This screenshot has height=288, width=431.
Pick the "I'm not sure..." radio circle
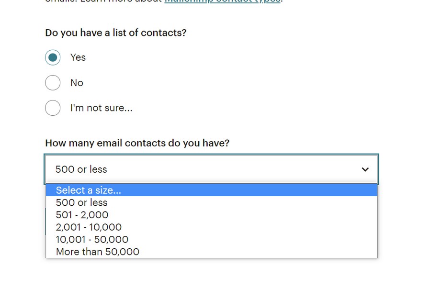[53, 108]
